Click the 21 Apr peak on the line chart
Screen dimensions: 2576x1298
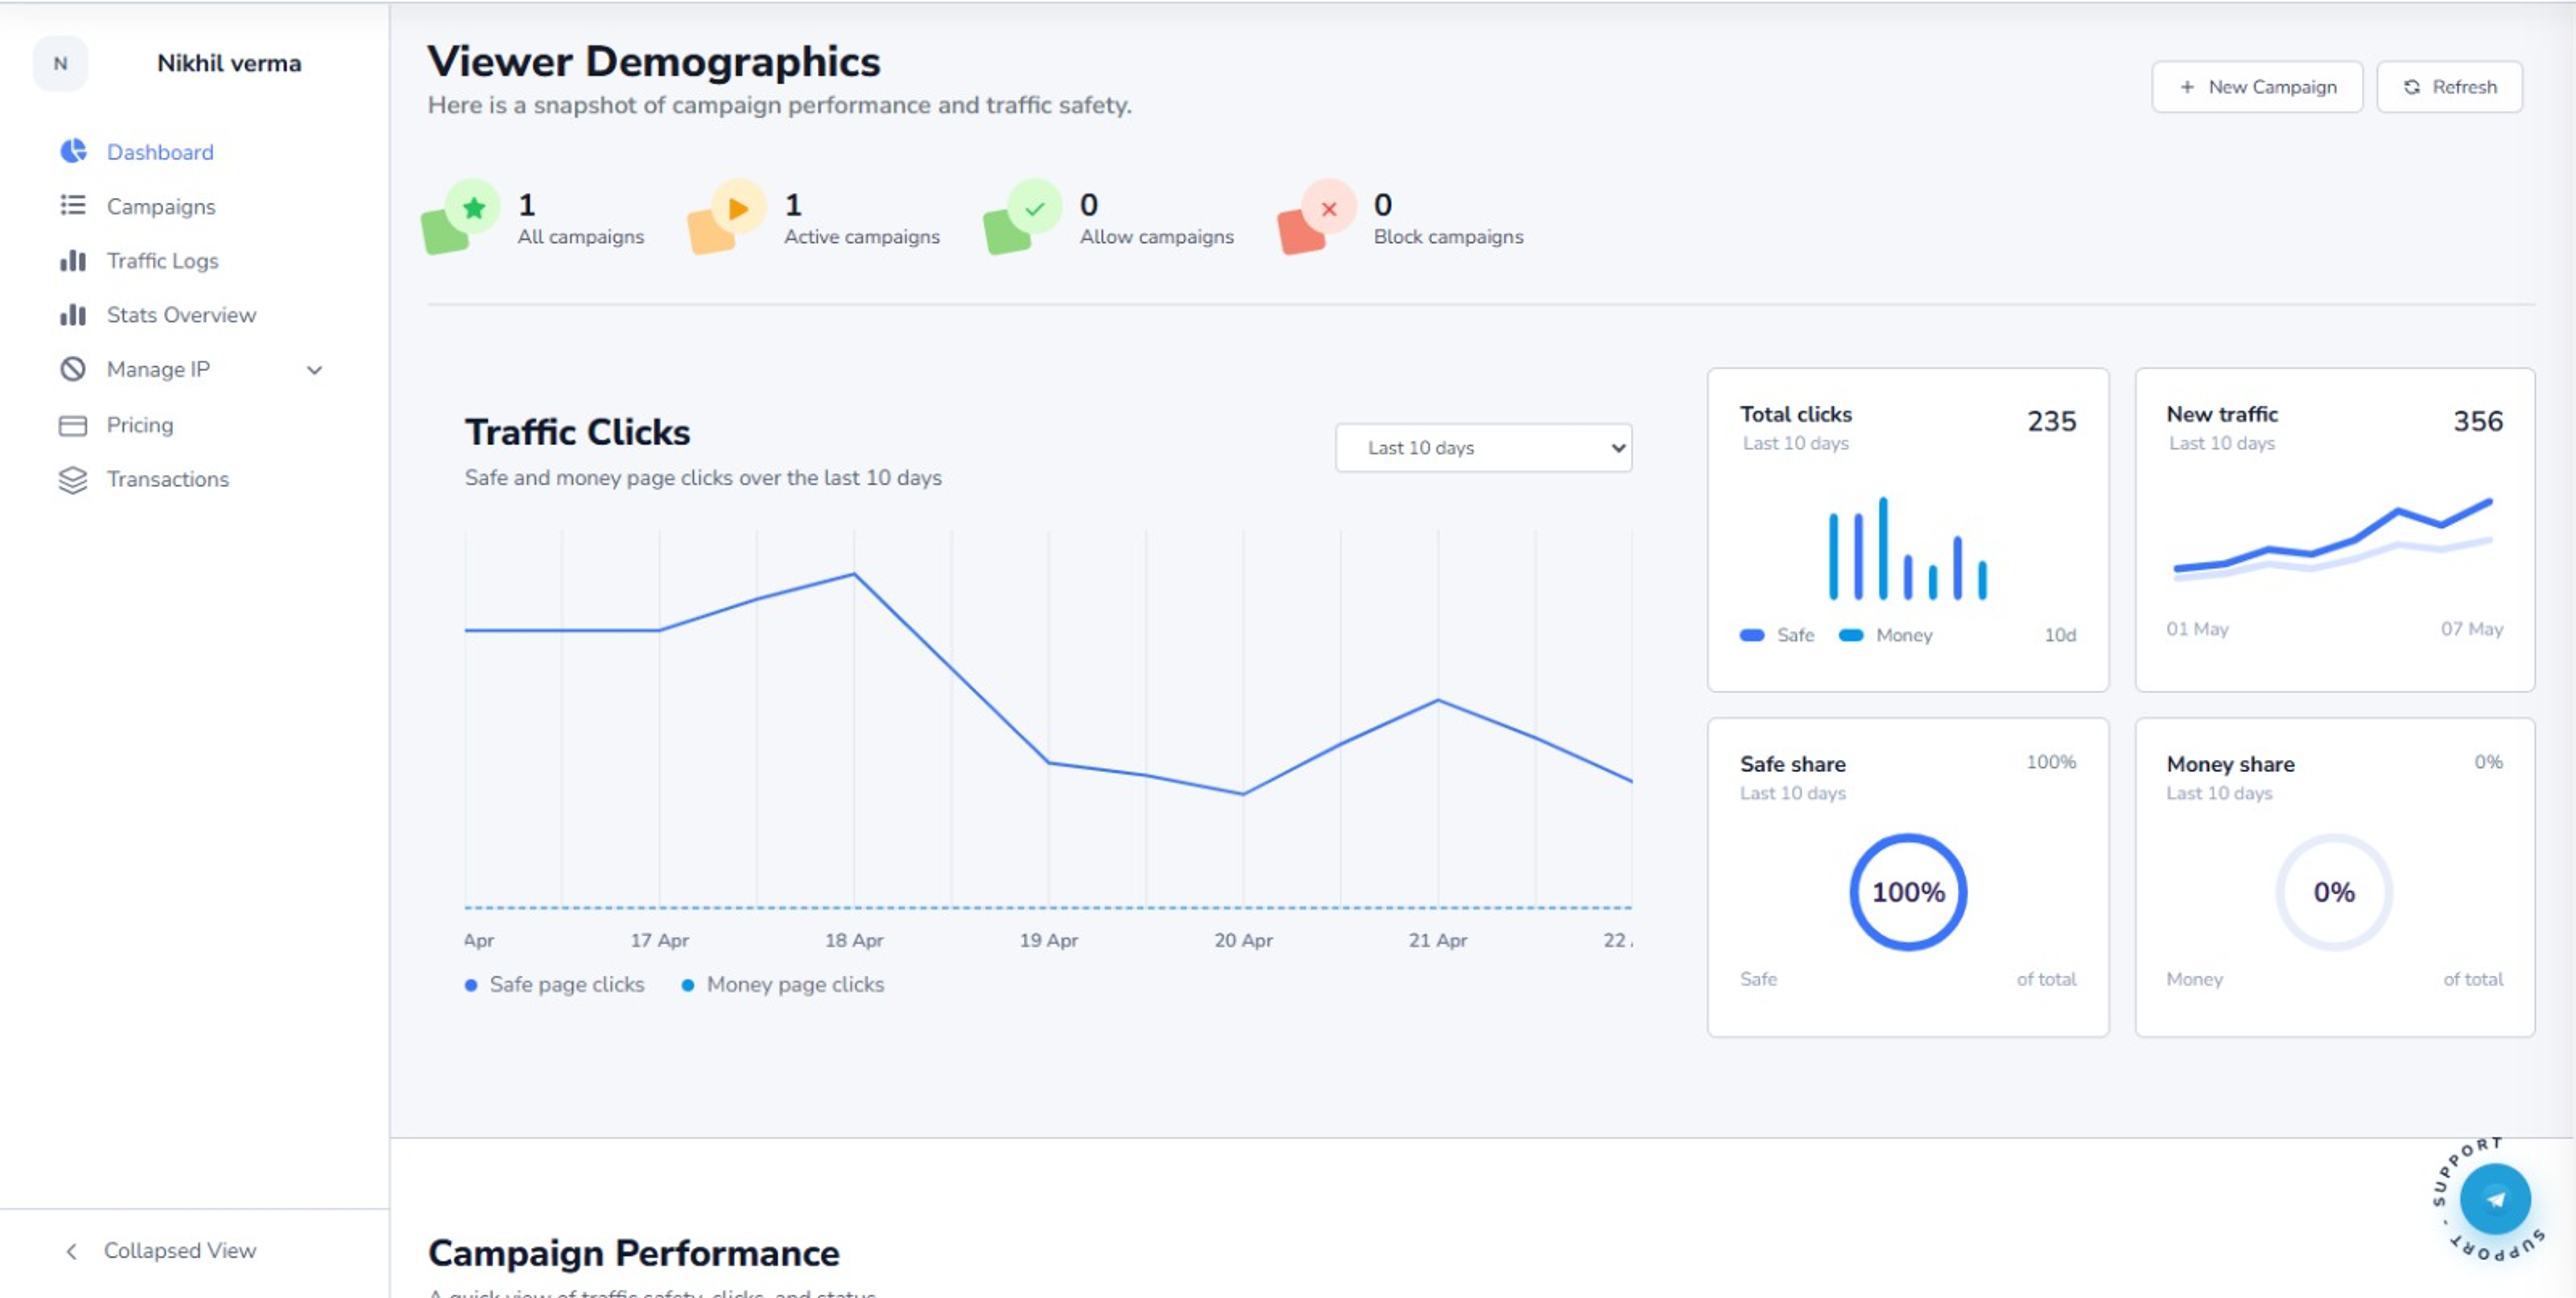(1438, 700)
